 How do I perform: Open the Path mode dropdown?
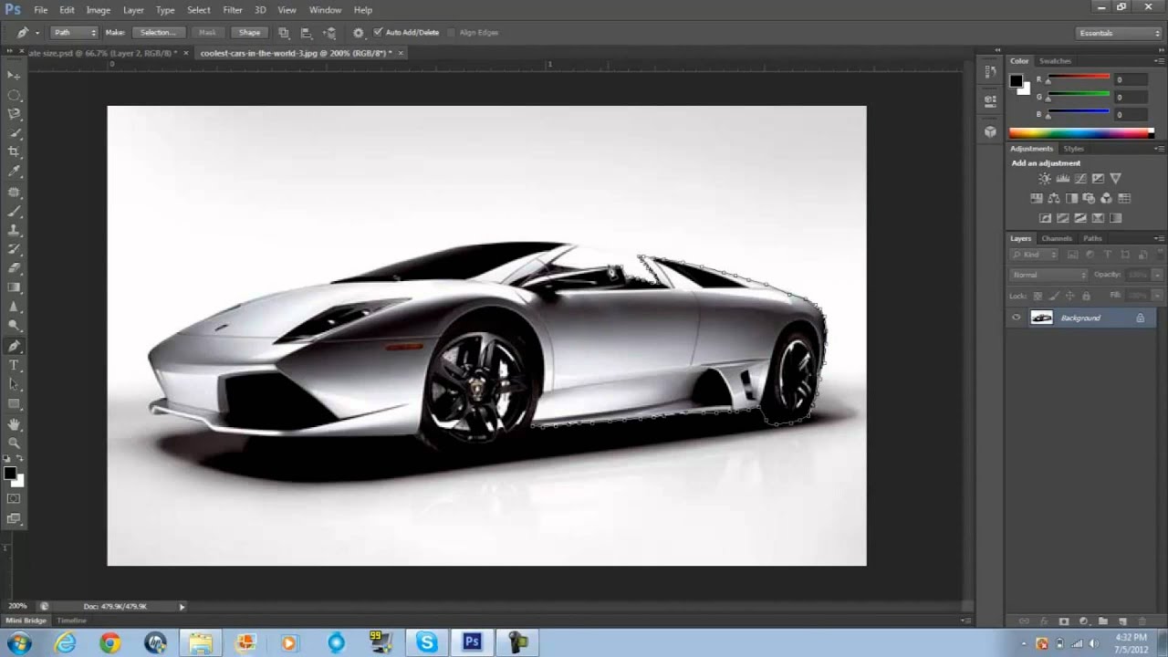pos(74,33)
